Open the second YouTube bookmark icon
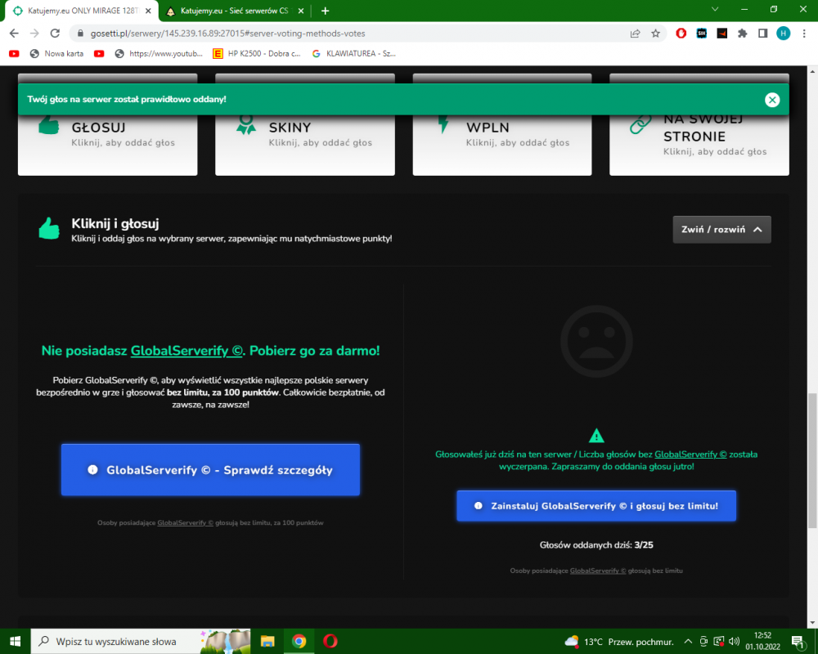Viewport: 818px width, 654px height. (99, 54)
